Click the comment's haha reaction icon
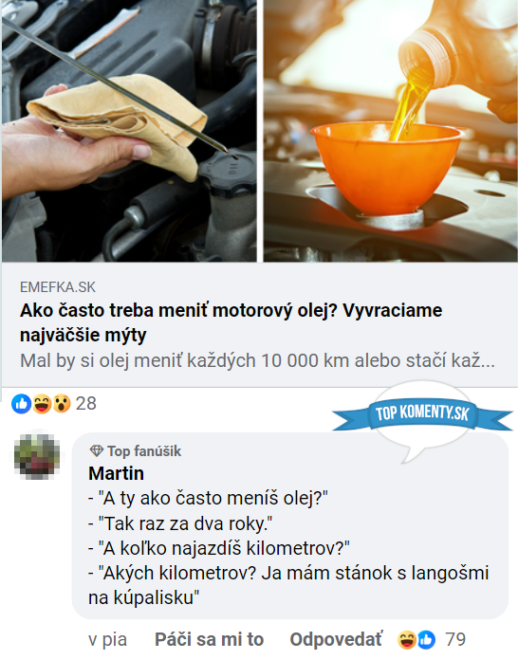The width and height of the screenshot is (518, 660). click(x=406, y=640)
